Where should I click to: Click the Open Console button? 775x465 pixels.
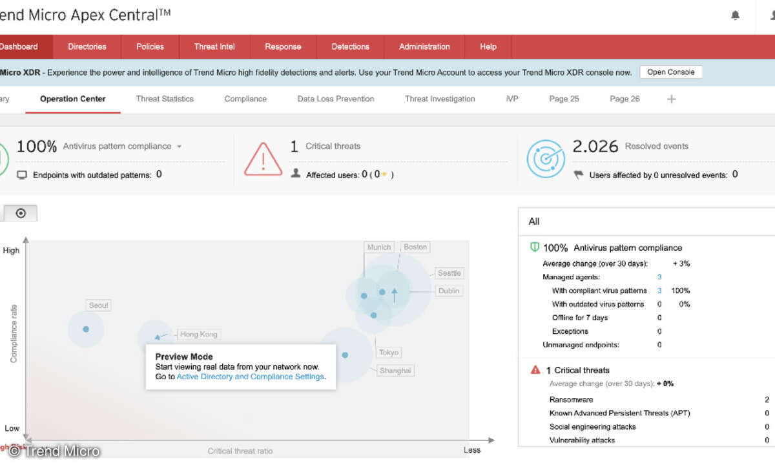click(671, 72)
